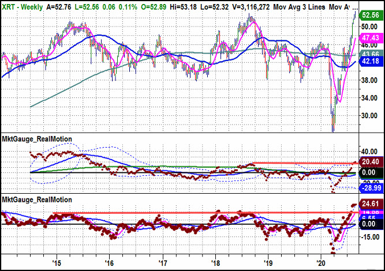Select the magenta 47.43 moving average label
385x271 pixels.
[371, 38]
